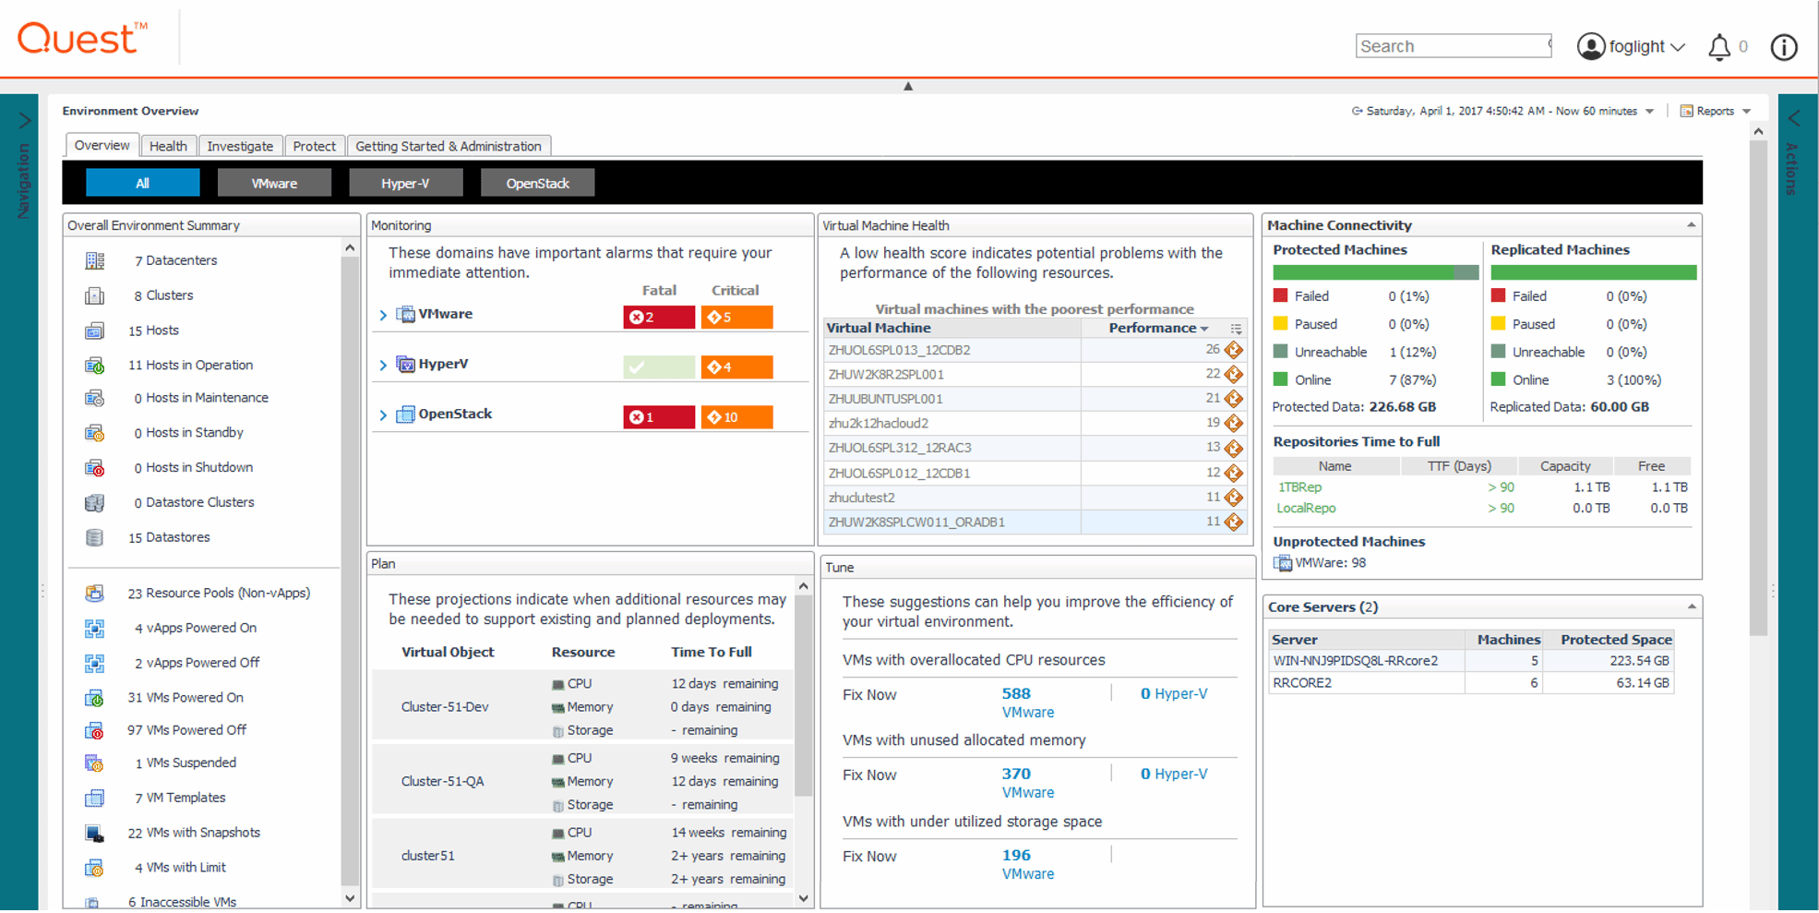
Task: Collapse the Machine Connectivity panel
Action: [1691, 225]
